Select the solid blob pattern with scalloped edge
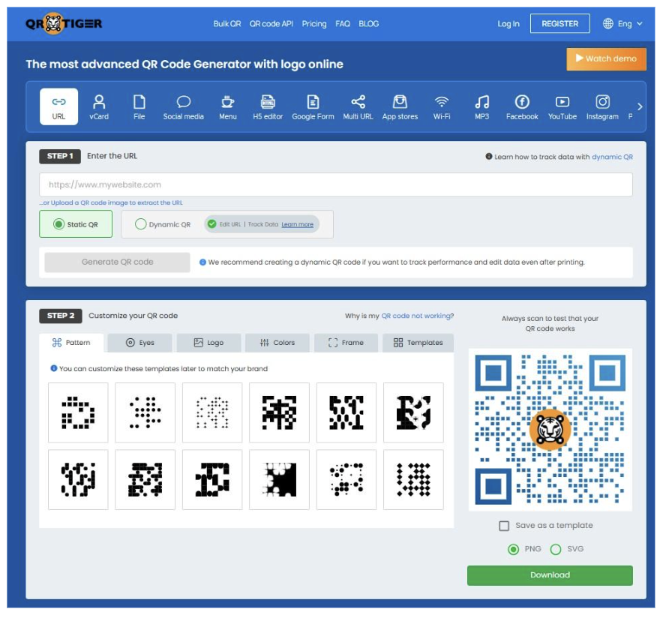The image size is (663, 618). (x=279, y=479)
